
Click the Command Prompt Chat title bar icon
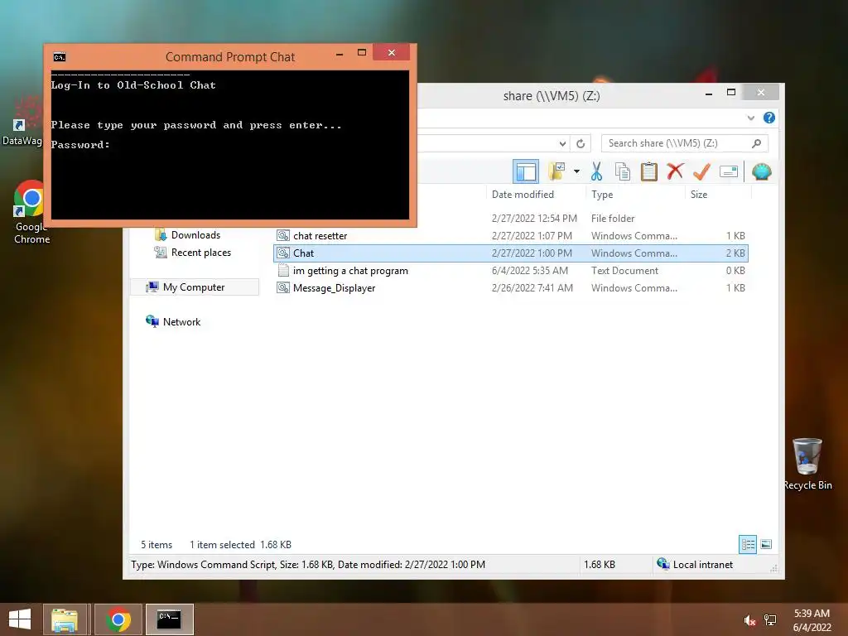60,57
